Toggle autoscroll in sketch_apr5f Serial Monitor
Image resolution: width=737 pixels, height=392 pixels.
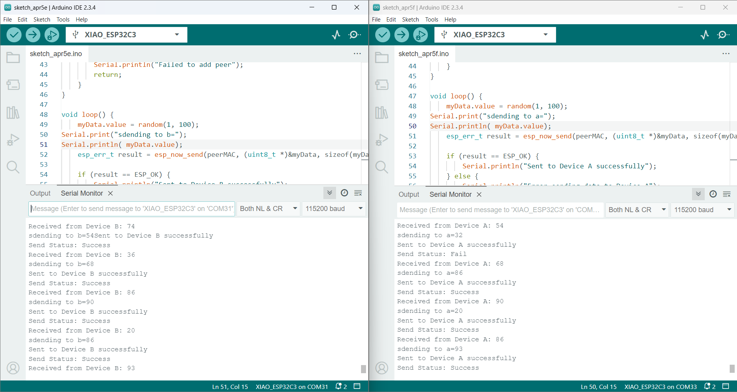[698, 194]
